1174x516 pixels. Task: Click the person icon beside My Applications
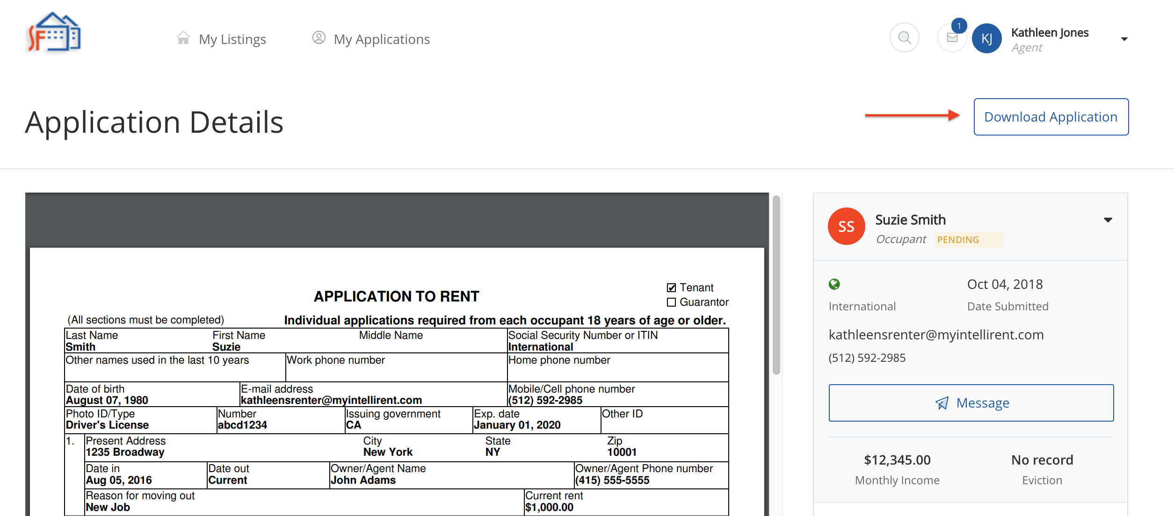click(319, 38)
